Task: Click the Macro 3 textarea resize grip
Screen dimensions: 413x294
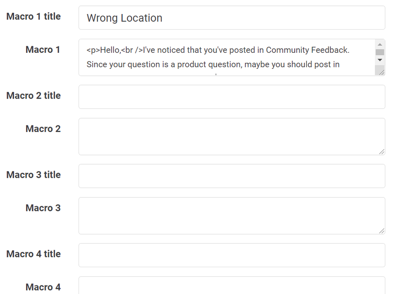Action: (x=382, y=230)
